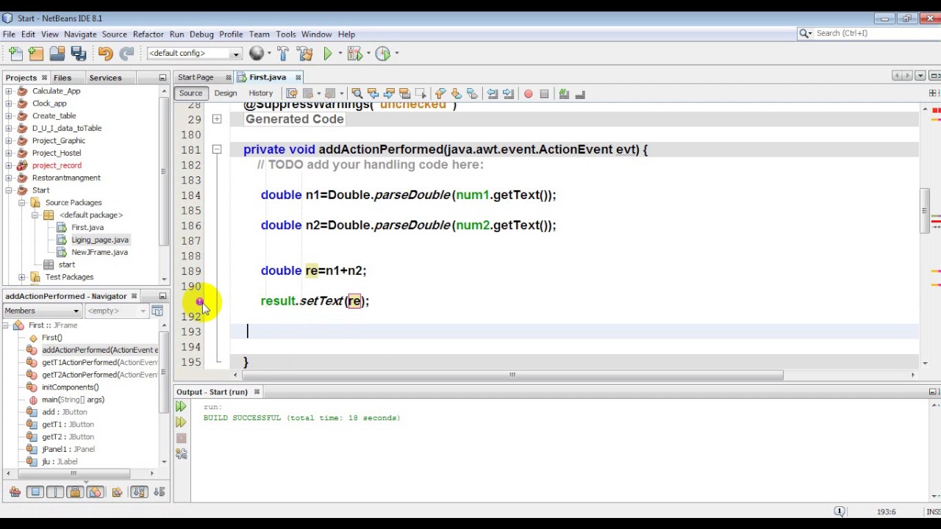Click the Find Selection magnifier icon
This screenshot has height=529, width=941.
[357, 93]
